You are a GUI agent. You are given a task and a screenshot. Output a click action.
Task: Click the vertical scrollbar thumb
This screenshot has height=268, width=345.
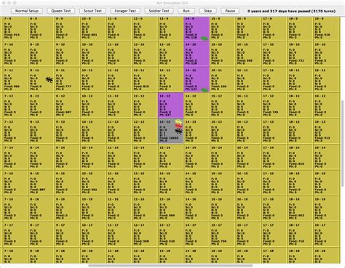343,143
